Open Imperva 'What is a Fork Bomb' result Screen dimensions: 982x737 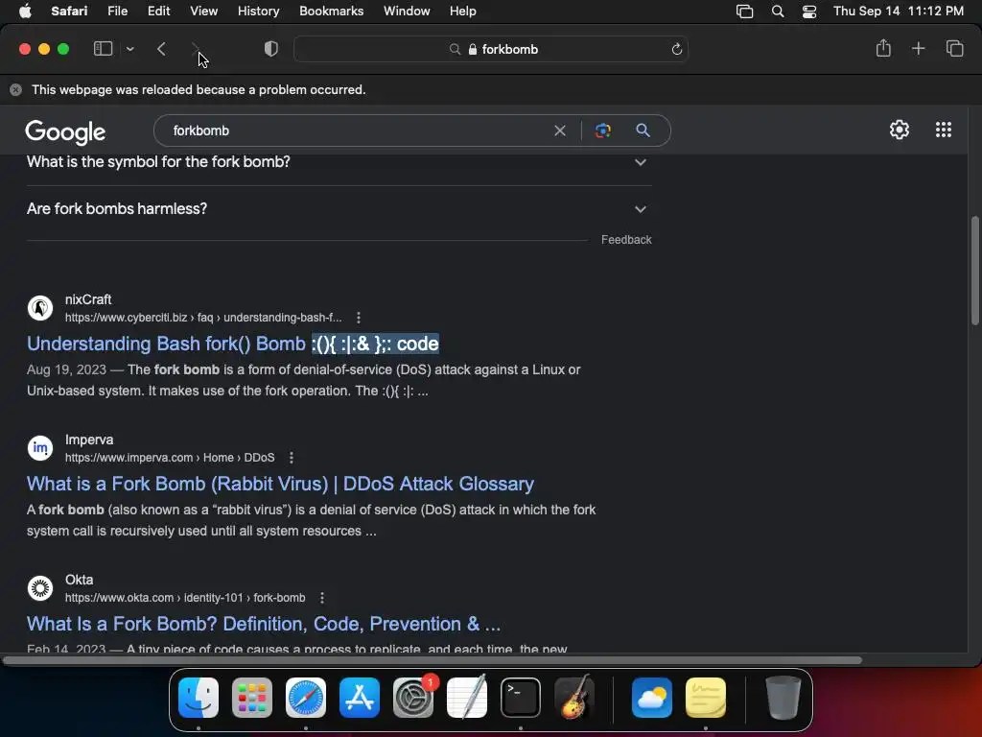click(x=280, y=484)
